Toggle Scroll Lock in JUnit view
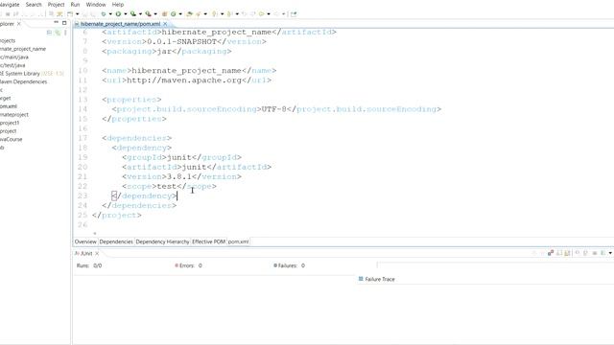The image size is (614, 345). [x=567, y=253]
